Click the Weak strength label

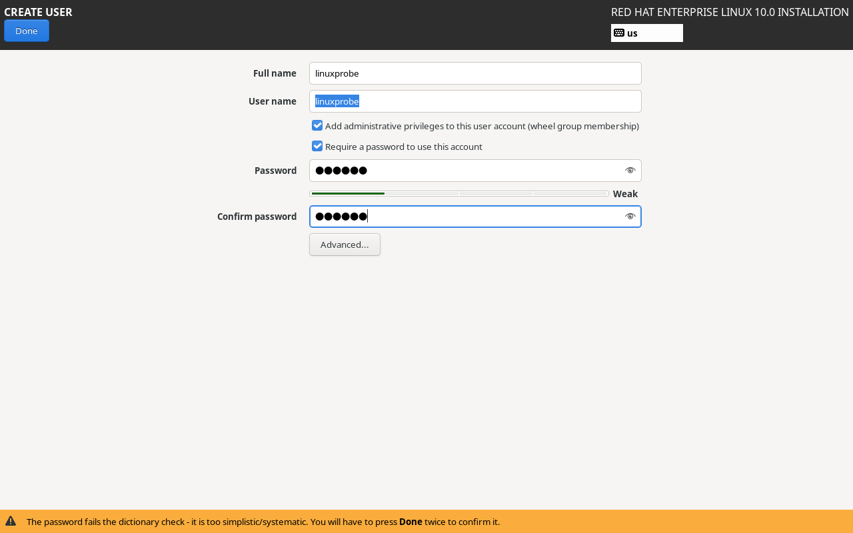[625, 194]
